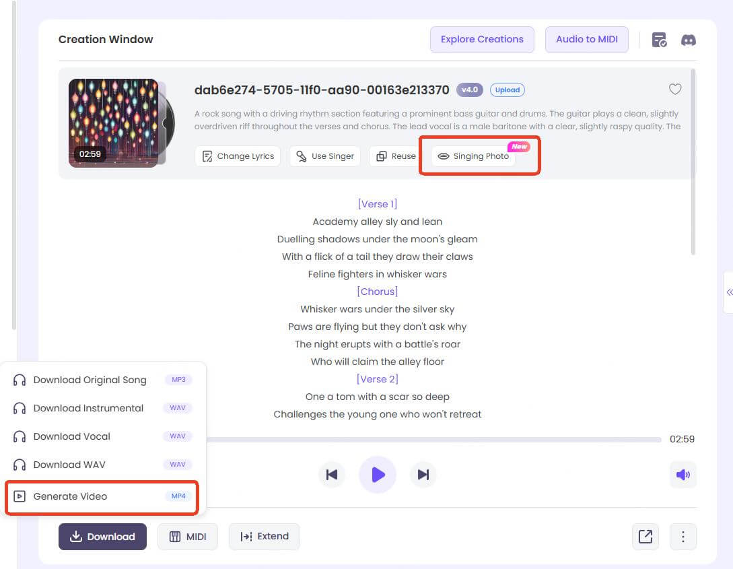Viewport: 733px width, 569px height.
Task: Choose Download Instrumental WAV option
Action: click(x=88, y=408)
